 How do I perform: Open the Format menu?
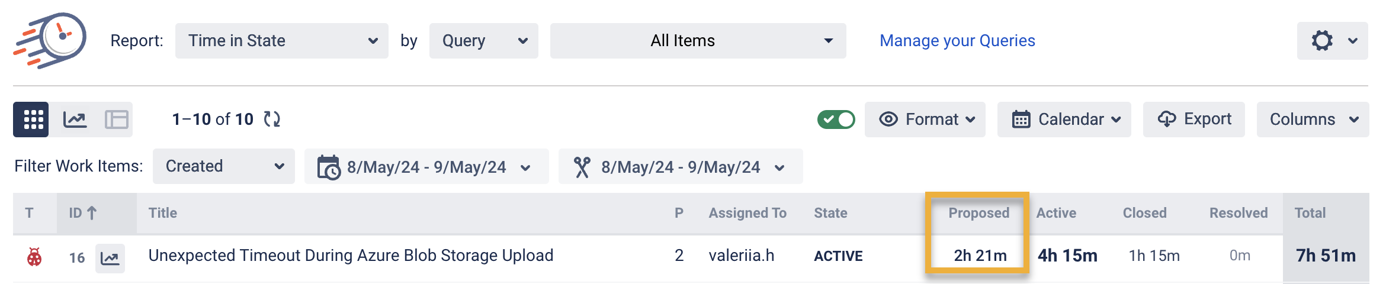[x=925, y=120]
